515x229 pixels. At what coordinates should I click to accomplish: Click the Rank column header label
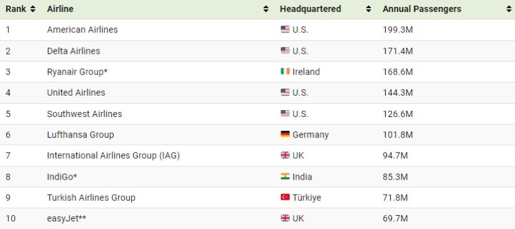click(16, 9)
